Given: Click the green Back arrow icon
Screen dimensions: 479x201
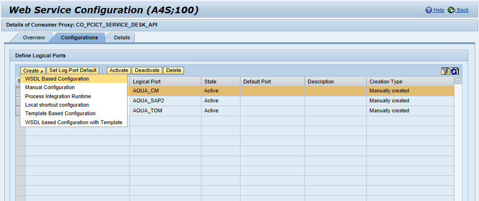Looking at the screenshot, I should pyautogui.click(x=451, y=10).
